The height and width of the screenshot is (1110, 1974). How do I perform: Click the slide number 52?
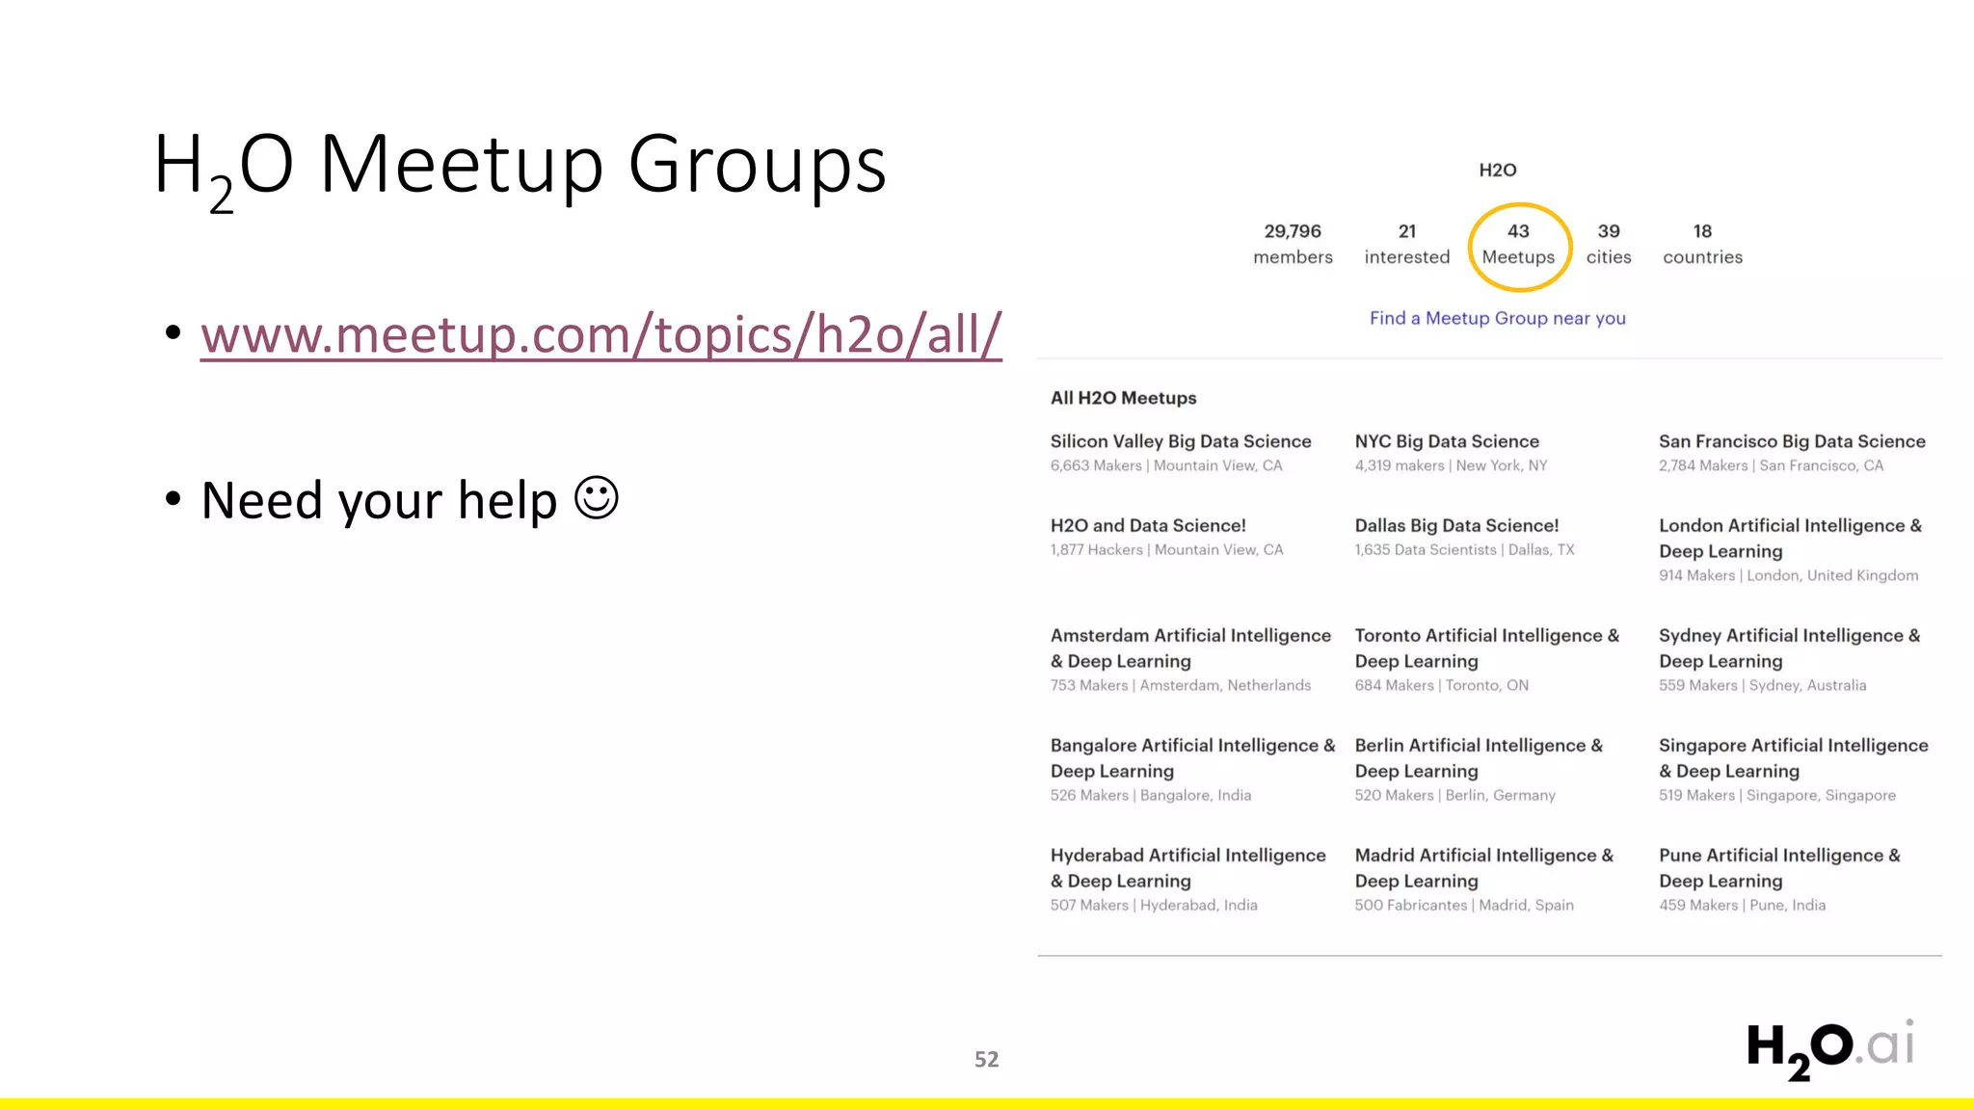coord(986,1059)
